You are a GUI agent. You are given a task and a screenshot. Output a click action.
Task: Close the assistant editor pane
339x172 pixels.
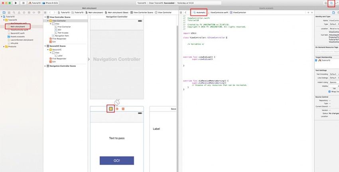point(312,12)
